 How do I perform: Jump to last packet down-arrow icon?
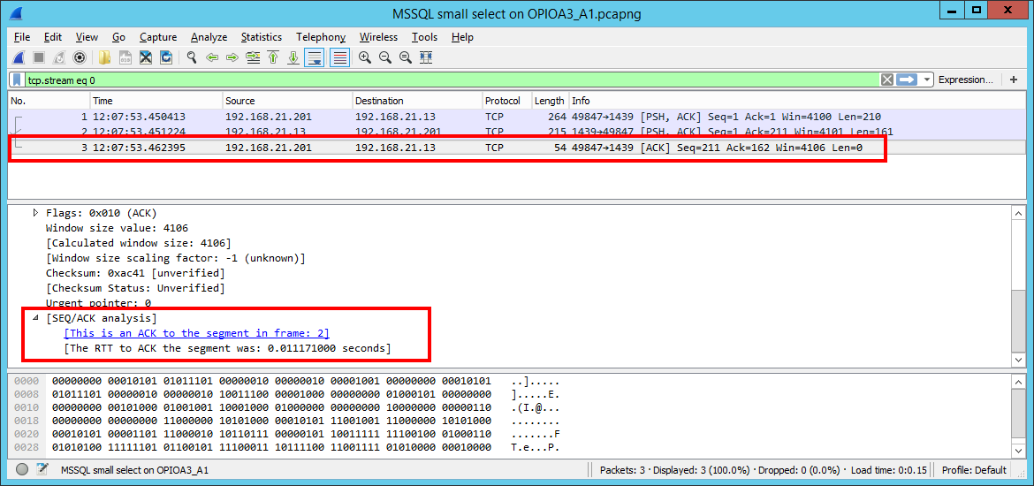(293, 57)
